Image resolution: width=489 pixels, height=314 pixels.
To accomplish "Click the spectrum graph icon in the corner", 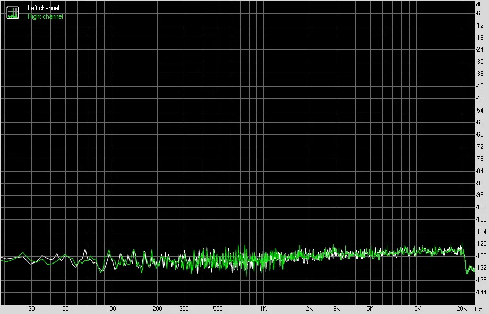I will [13, 12].
